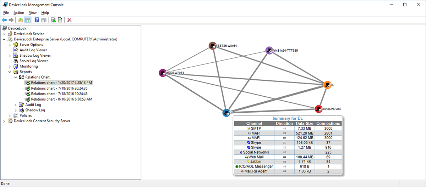Expand DeviceLock Content Security Server node
The height and width of the screenshot is (187, 426).
4,121
